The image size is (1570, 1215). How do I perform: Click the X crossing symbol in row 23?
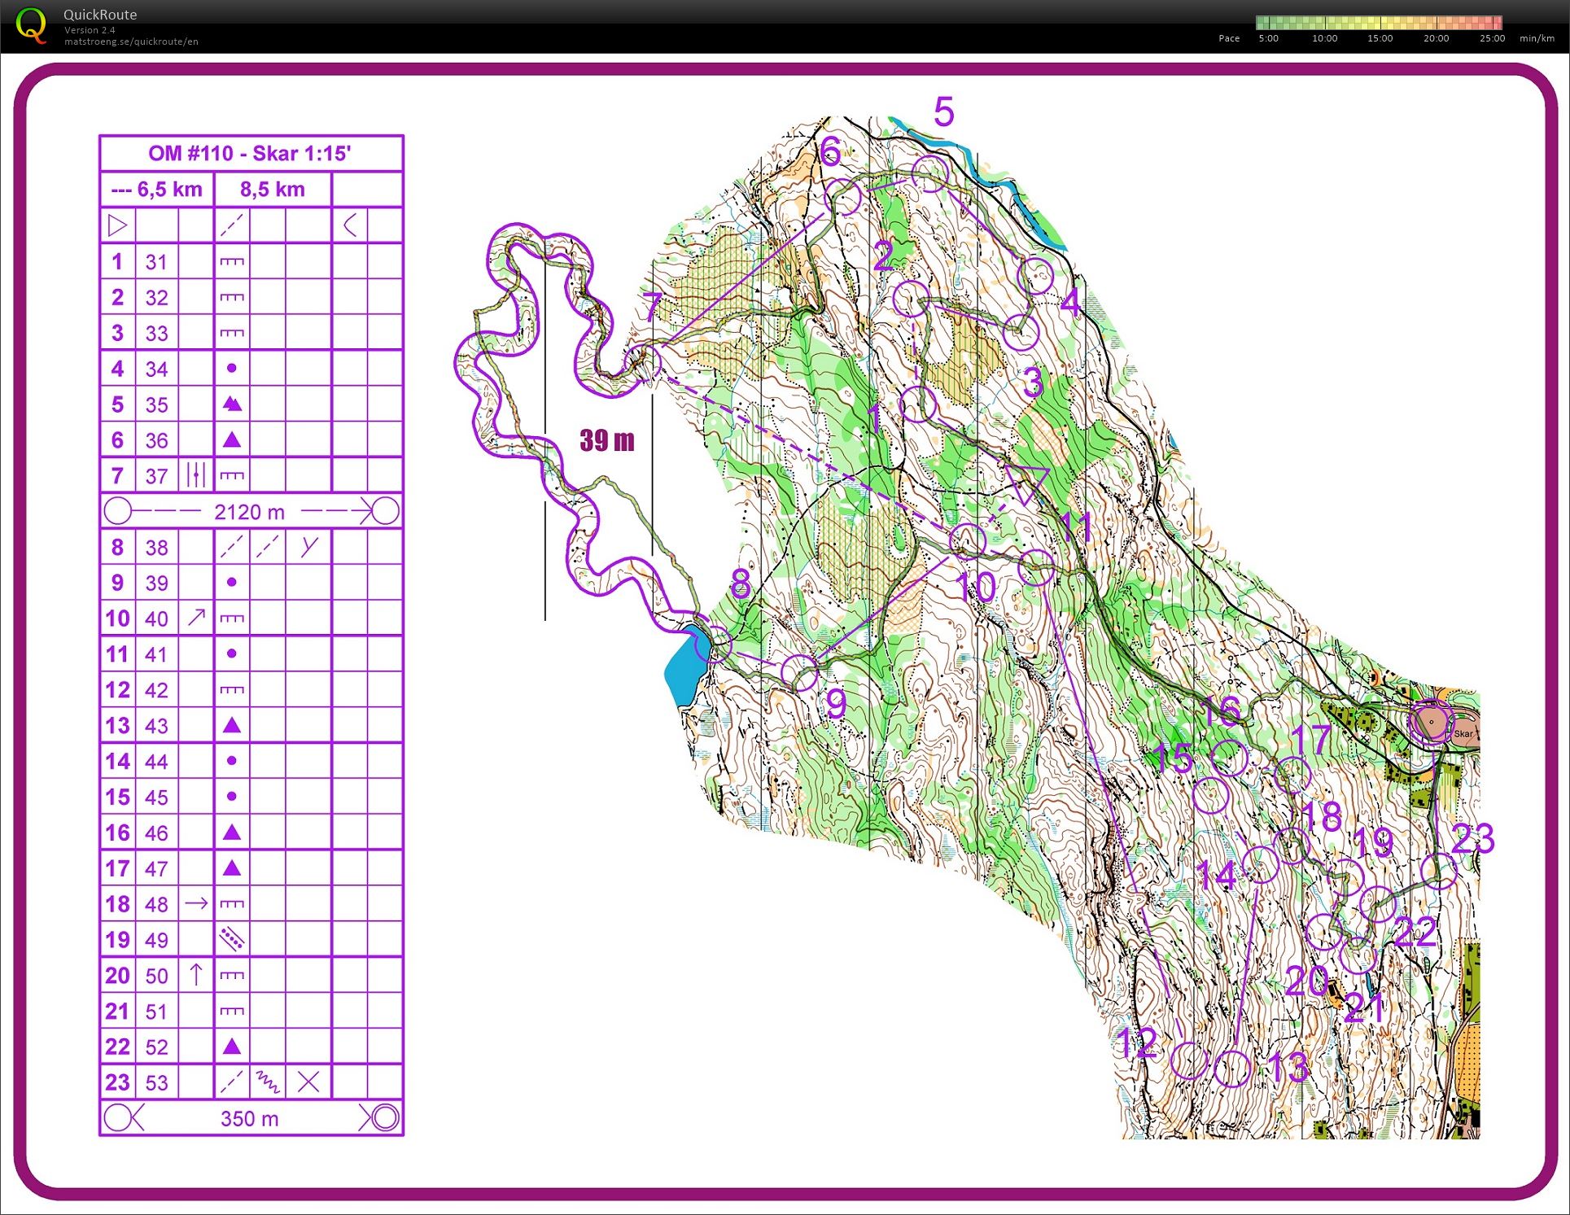[x=308, y=1082]
